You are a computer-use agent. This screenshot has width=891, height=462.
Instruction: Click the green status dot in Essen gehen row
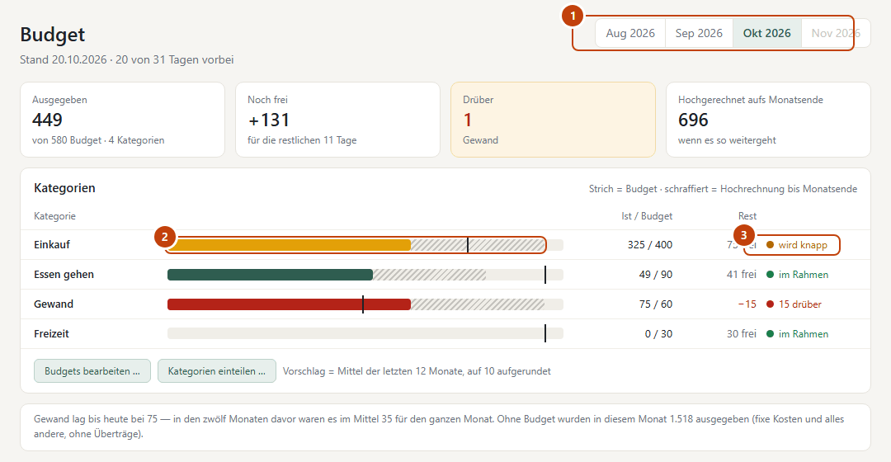pyautogui.click(x=770, y=275)
